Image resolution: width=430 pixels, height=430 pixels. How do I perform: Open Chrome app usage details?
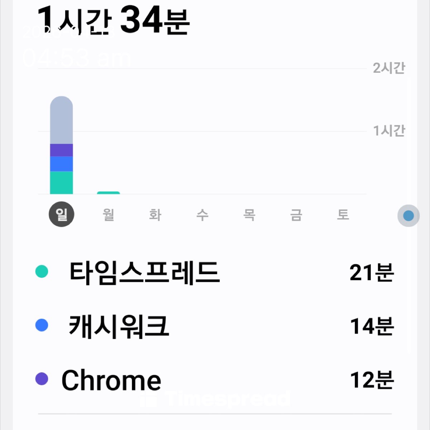pos(111,380)
